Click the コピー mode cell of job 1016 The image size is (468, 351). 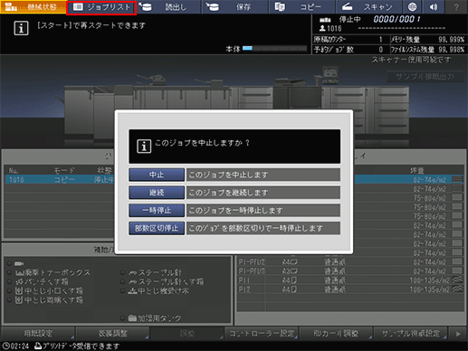point(64,180)
